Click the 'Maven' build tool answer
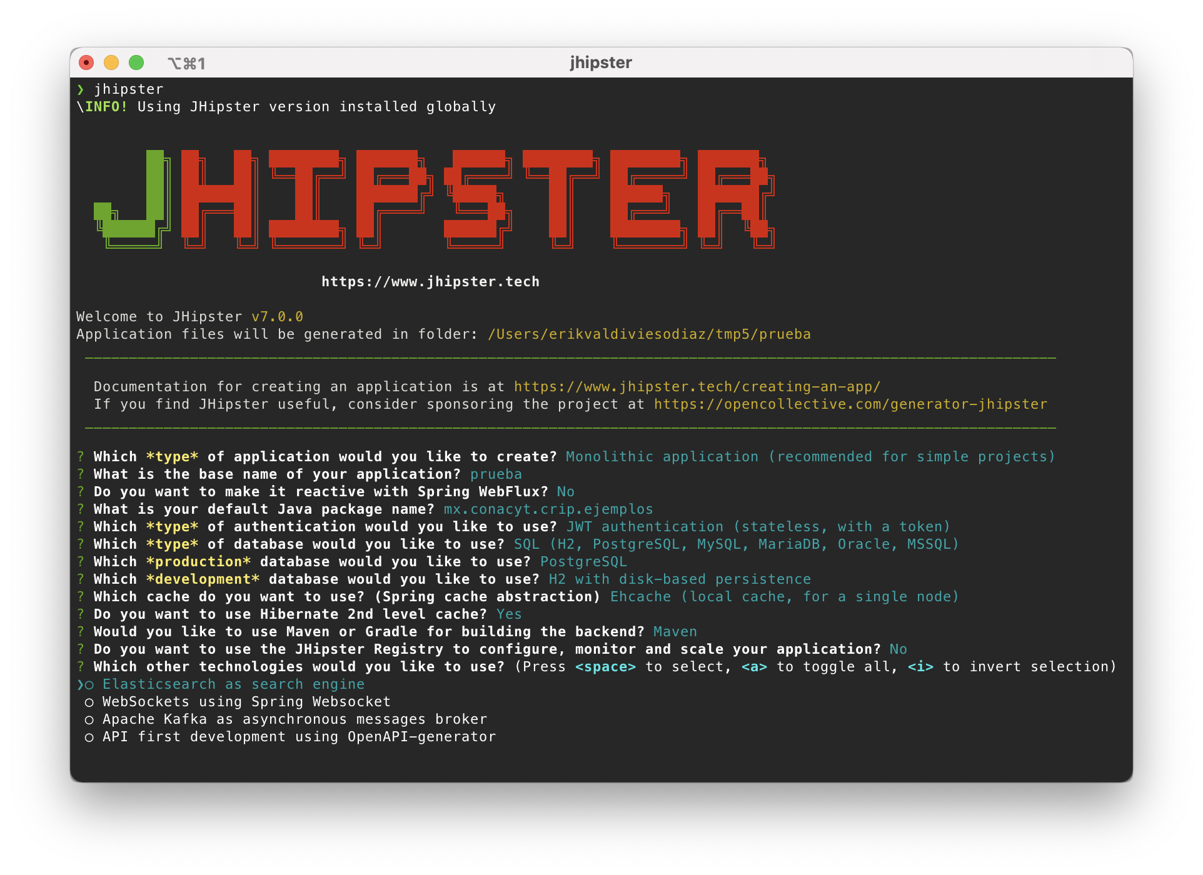 tap(675, 632)
